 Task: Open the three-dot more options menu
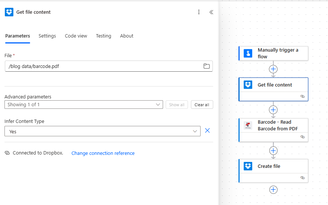pyautogui.click(x=199, y=12)
